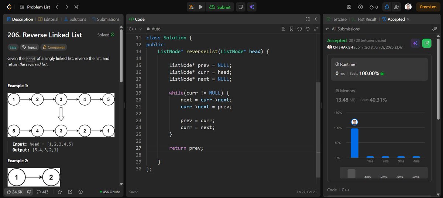Click the AI sparkle icon in top bar
This screenshot has width=443, height=198.
pyautogui.click(x=252, y=7)
